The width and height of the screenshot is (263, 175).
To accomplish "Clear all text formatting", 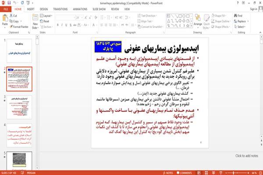I will (x=96, y=17).
